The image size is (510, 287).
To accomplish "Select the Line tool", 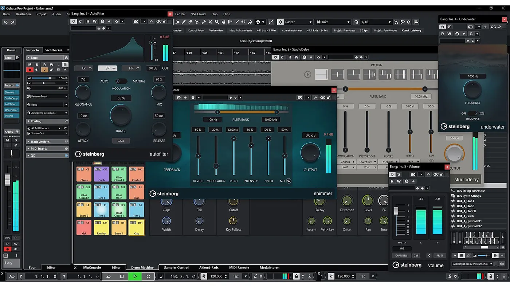I will [237, 22].
